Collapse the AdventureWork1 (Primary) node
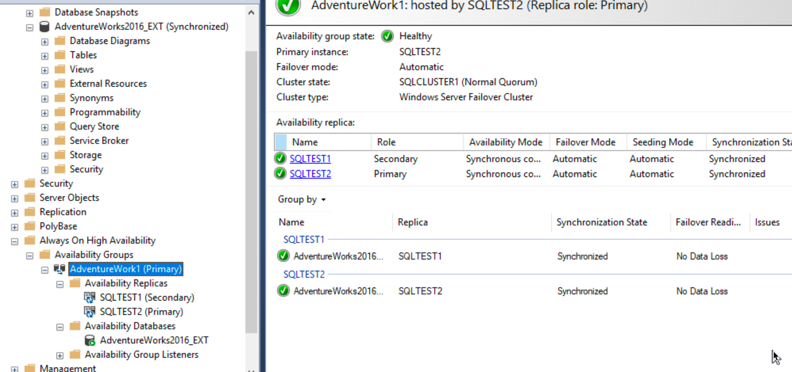This screenshot has height=372, width=792. click(x=45, y=270)
